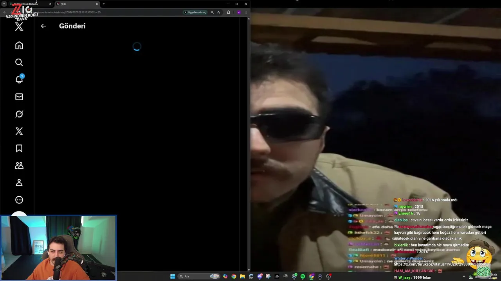
Task: Close the KickSight Link Detector tab
Action: [x=50, y=4]
